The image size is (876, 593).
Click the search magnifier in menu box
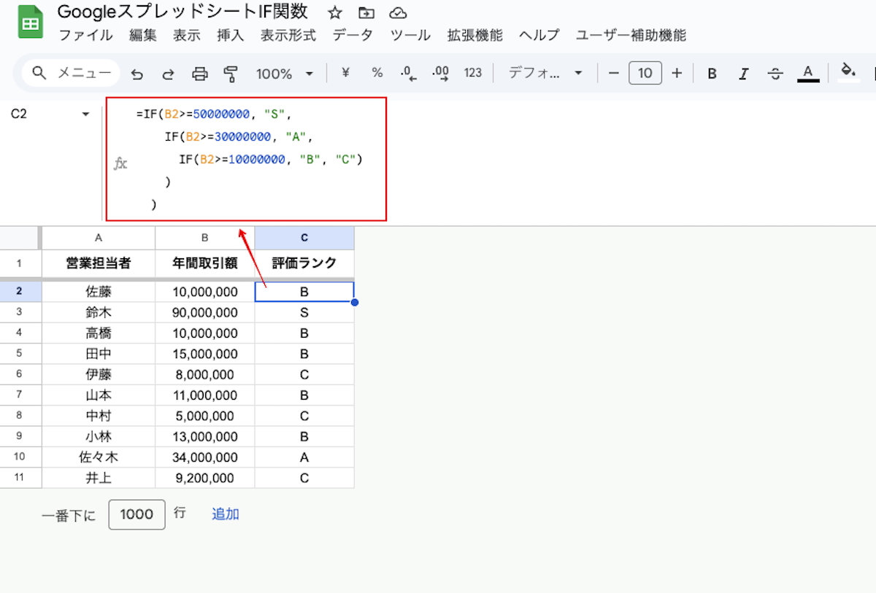click(x=39, y=73)
